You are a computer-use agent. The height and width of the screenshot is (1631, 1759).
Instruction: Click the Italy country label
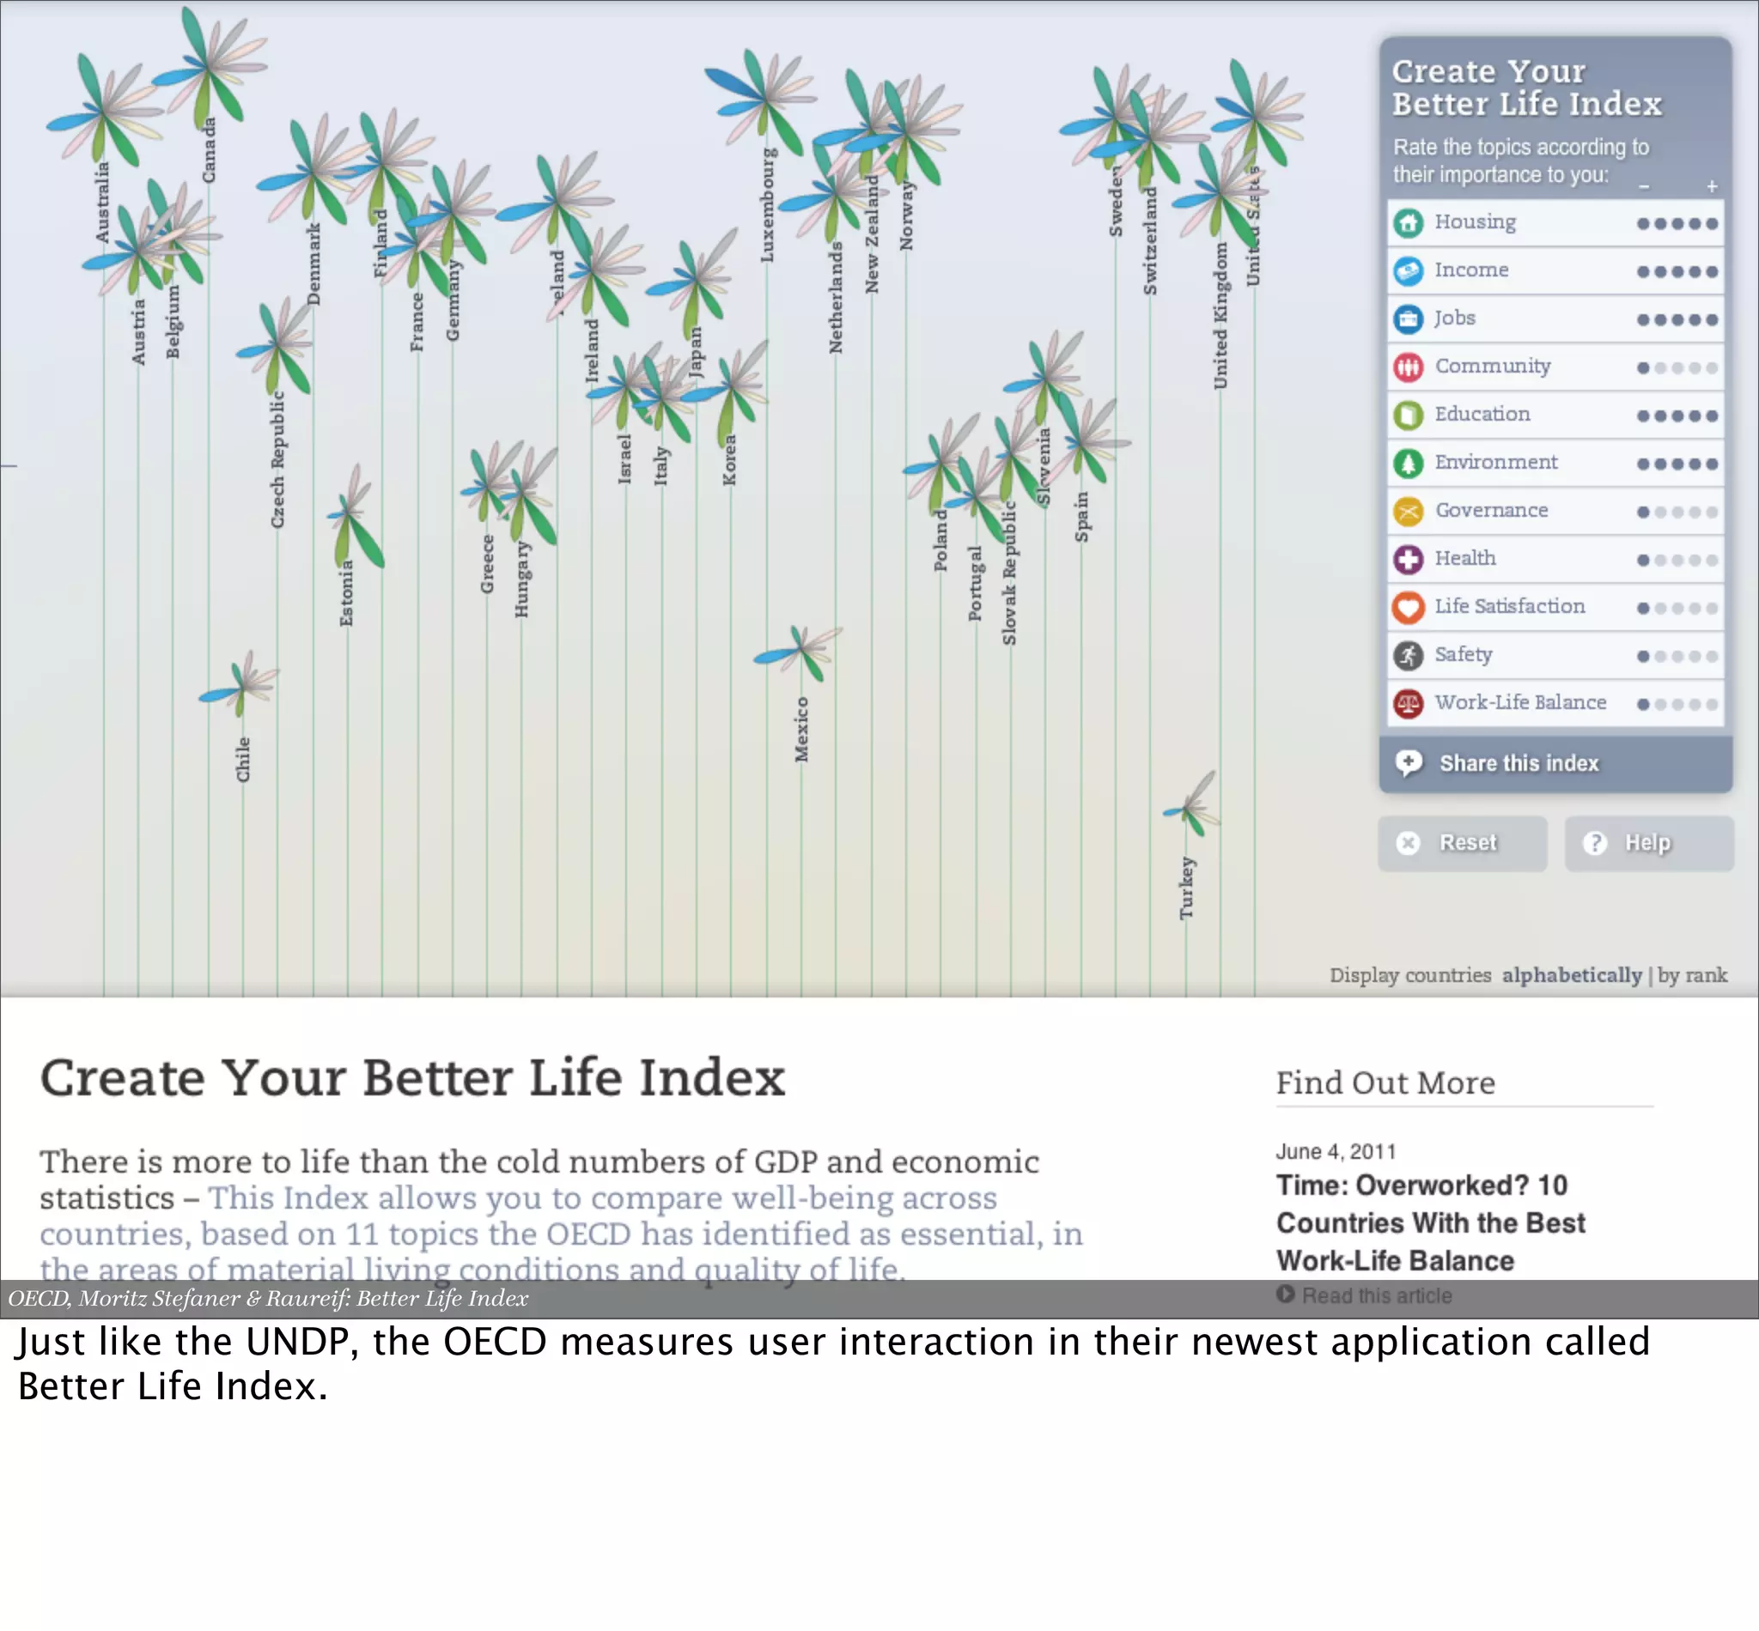click(x=660, y=466)
